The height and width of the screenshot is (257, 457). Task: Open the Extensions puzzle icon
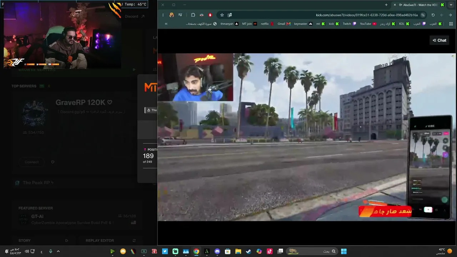click(193, 15)
